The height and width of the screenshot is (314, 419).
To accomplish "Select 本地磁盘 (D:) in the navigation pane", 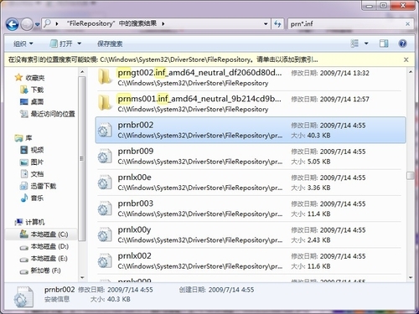I will pyautogui.click(x=44, y=247).
